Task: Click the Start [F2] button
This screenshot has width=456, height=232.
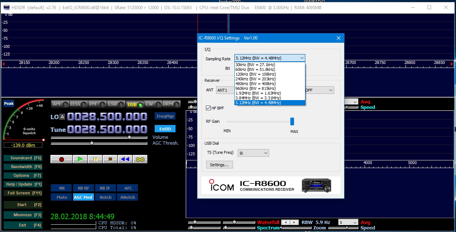Action: (23, 205)
